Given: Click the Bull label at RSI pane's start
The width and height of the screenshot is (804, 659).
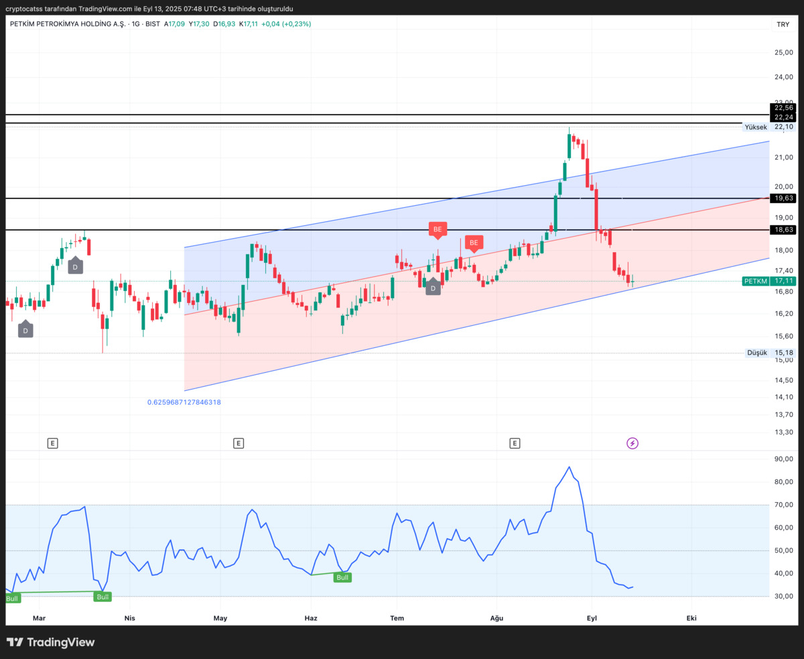Looking at the screenshot, I should pos(12,598).
